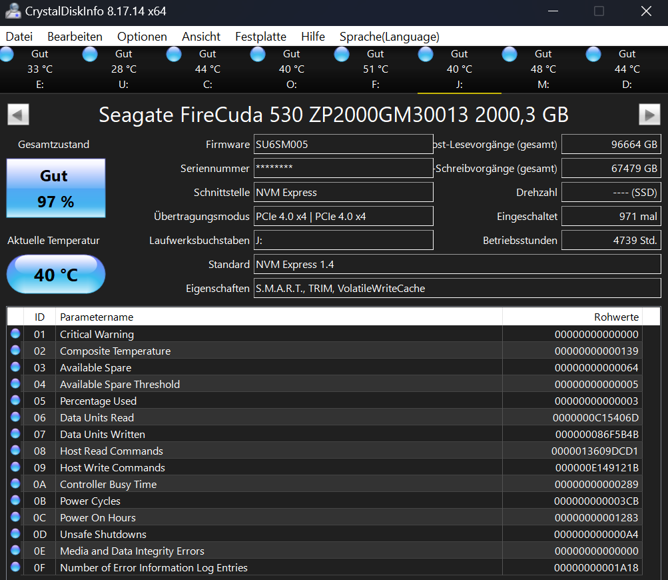This screenshot has height=580, width=668.
Task: Open the Sprache(Language) menu
Action: point(390,37)
